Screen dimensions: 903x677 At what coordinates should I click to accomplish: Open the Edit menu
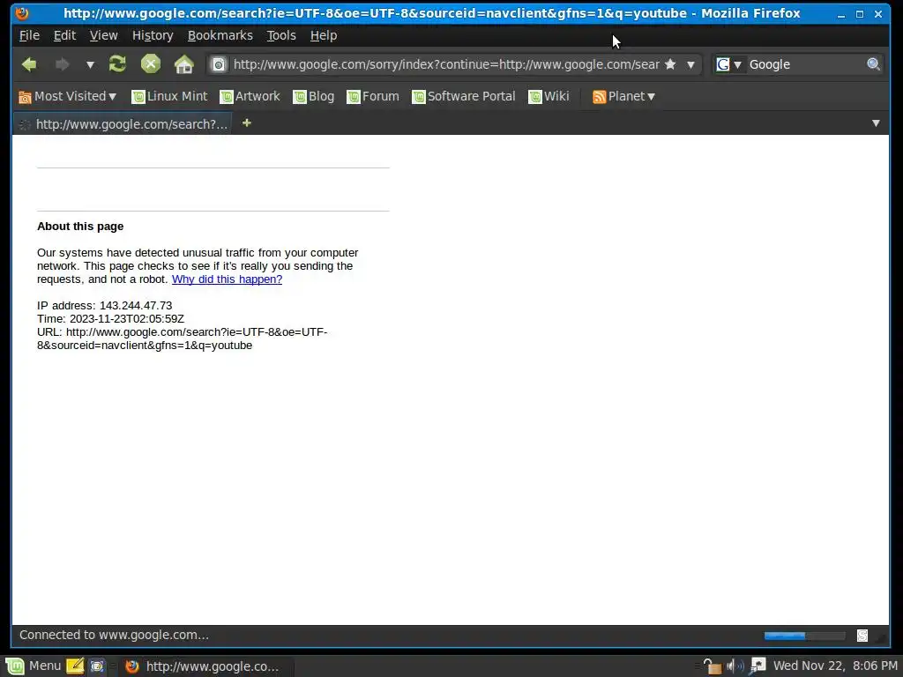(64, 35)
